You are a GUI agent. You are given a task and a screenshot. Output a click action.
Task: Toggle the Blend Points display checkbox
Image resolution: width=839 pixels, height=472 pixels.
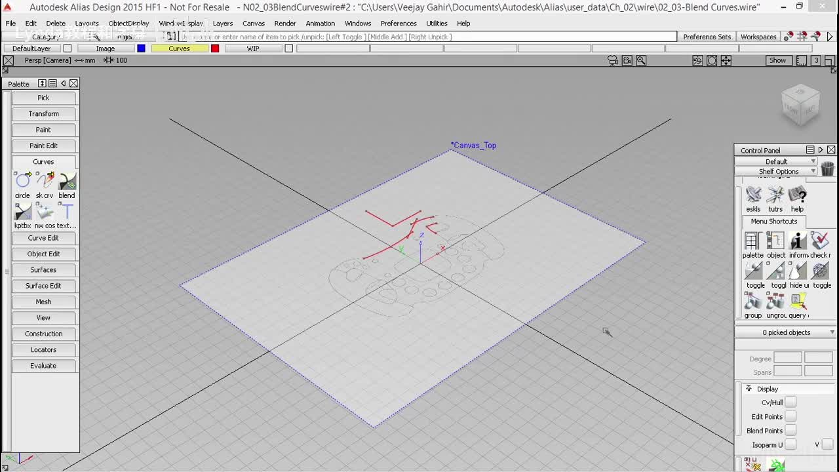[790, 431]
